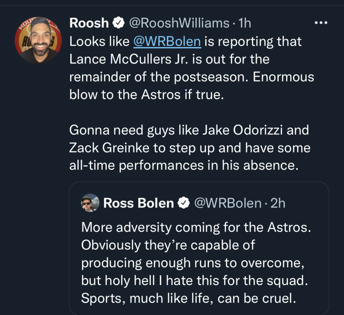Open the Roosh display name profile link
This screenshot has height=315, width=344.
[89, 23]
